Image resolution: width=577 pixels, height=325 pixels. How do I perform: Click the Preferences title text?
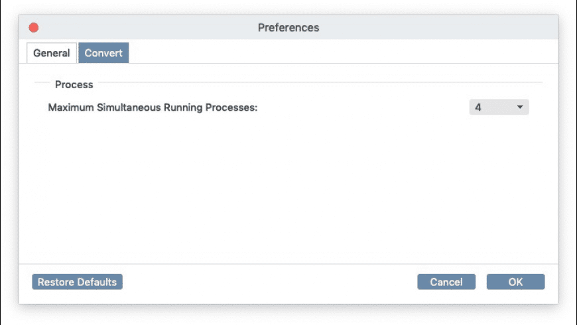(288, 28)
